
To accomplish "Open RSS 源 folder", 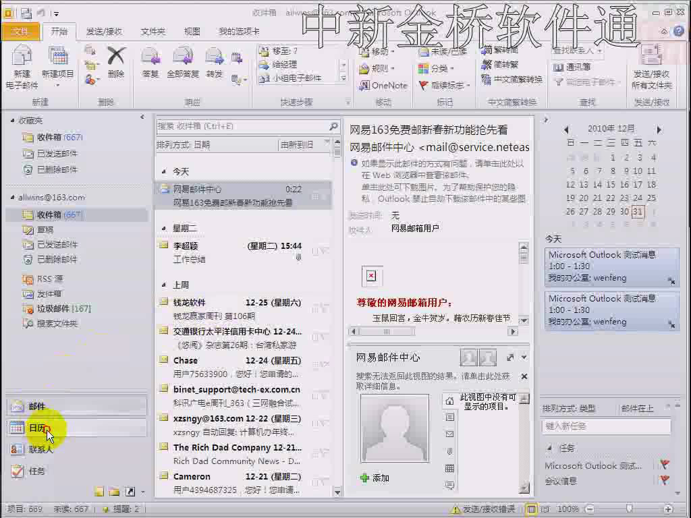I will [x=43, y=279].
